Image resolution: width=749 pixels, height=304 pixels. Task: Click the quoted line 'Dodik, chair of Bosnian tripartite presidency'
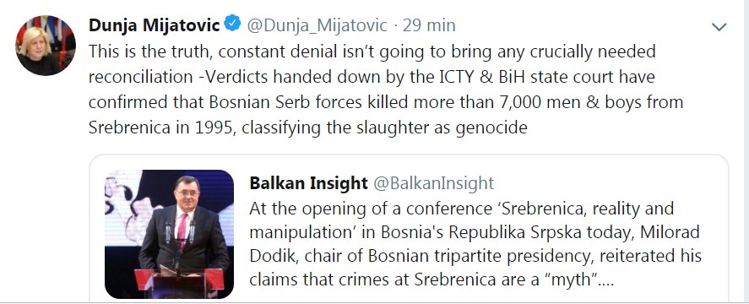475,256
